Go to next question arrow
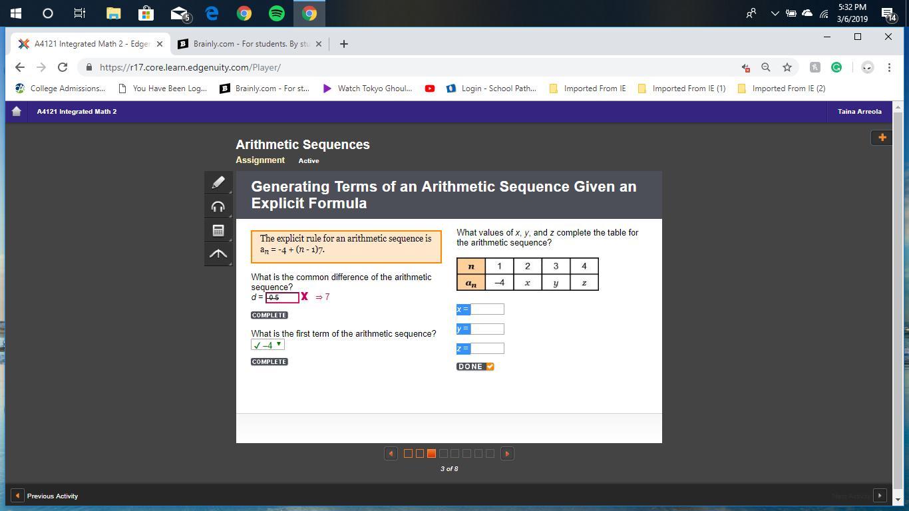 click(507, 454)
